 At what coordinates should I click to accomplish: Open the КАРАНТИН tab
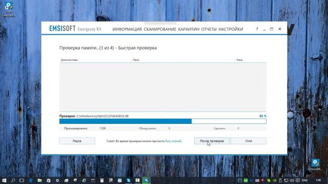[x=189, y=29]
